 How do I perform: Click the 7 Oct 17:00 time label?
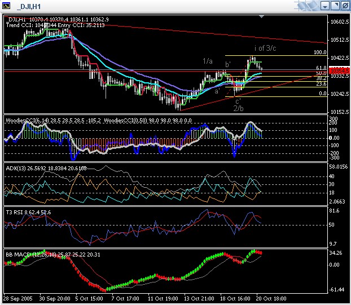coord(125,298)
